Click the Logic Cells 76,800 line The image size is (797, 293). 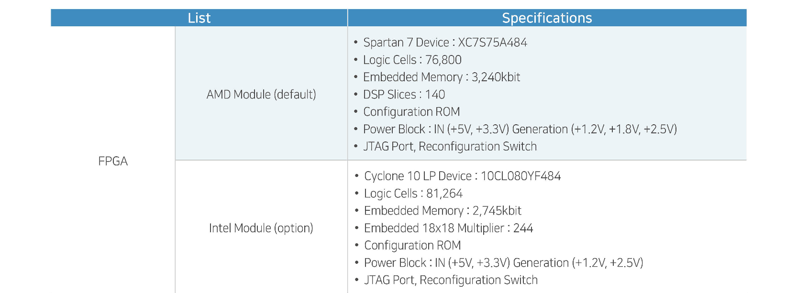pyautogui.click(x=412, y=60)
